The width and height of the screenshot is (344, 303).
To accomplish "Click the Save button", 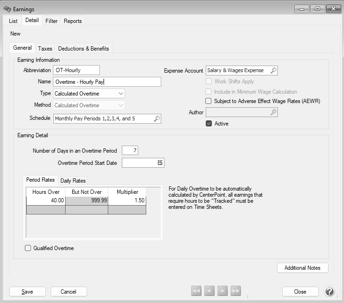I will (28, 291).
